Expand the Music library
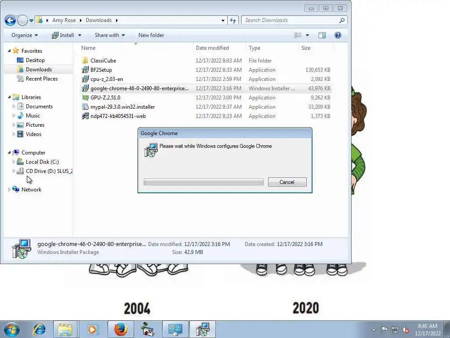Screen dimensions: 450x338 pos(14,115)
